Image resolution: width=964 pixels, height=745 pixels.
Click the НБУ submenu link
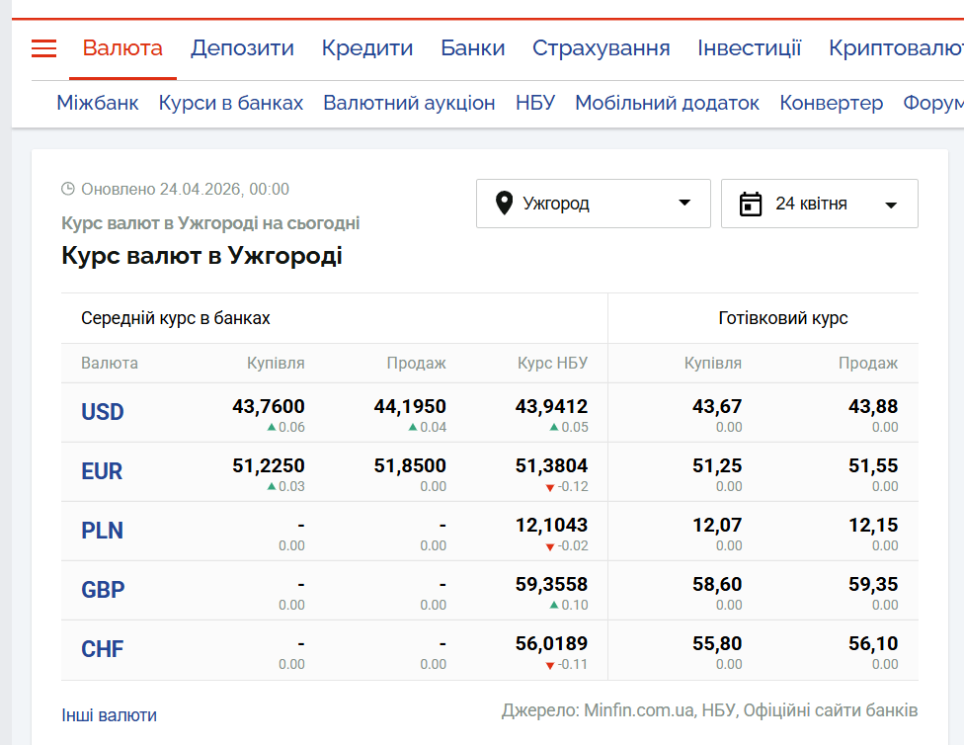[534, 103]
